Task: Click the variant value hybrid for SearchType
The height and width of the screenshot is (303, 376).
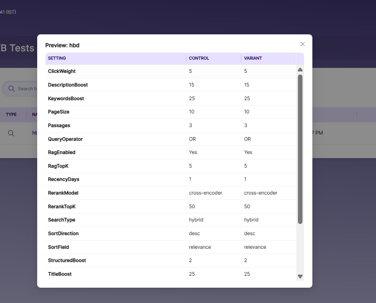Action: 251,220
